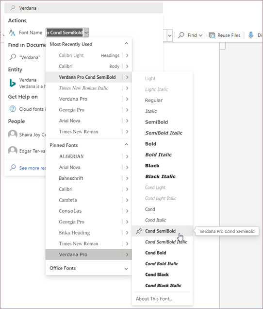
Task: Expand pinned Consolas font submenu arrow
Action: pos(127,211)
